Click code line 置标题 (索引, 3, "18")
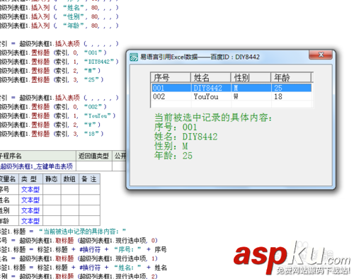This screenshot has width=354, height=279. tap(52, 134)
